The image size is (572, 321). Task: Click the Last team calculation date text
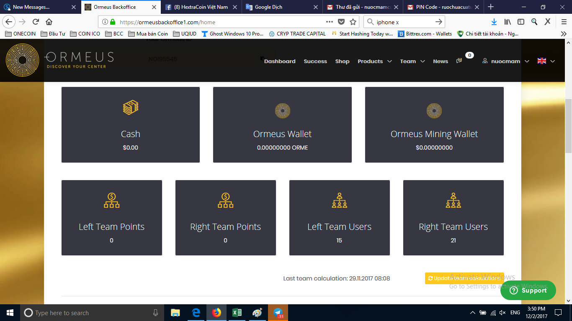337,278
